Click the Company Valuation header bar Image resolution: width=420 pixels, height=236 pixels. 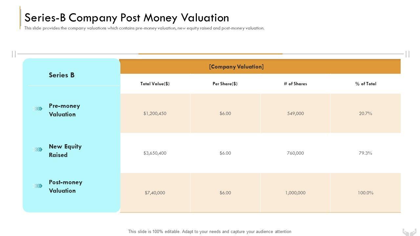(236, 67)
